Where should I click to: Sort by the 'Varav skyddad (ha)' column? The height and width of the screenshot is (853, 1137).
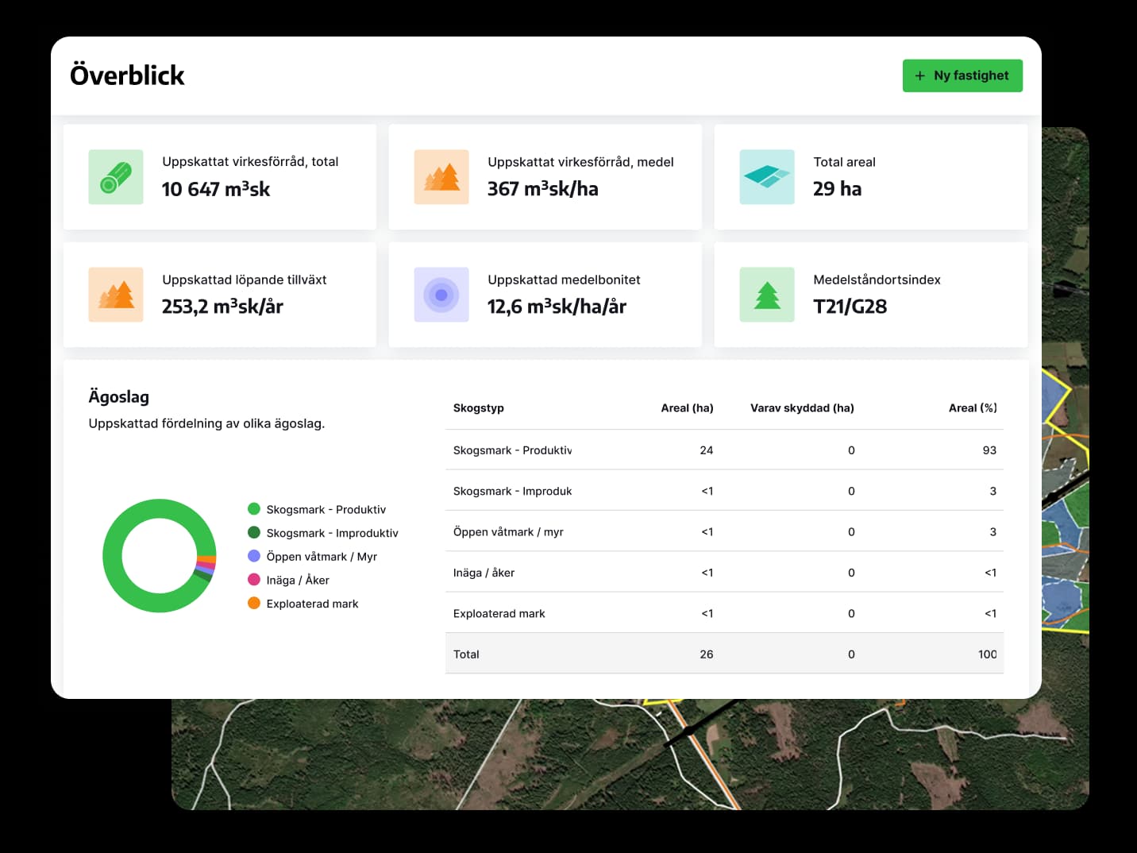[x=802, y=407]
